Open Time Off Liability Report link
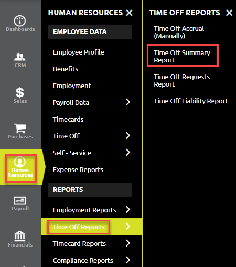This screenshot has width=236, height=267. coord(191,101)
